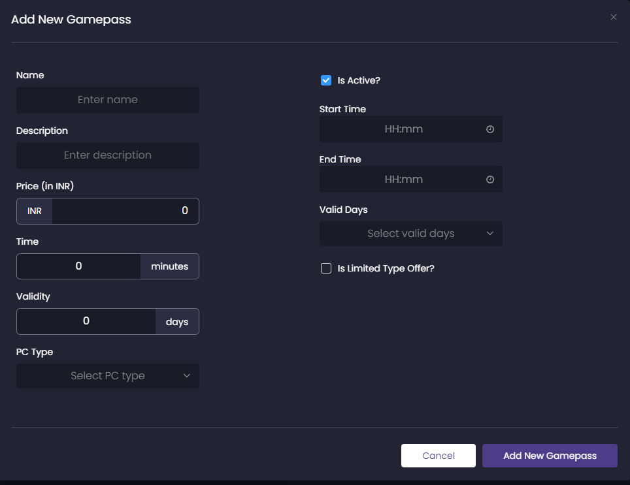
Task: Click the minutes unit label on Time field
Action: click(x=169, y=266)
